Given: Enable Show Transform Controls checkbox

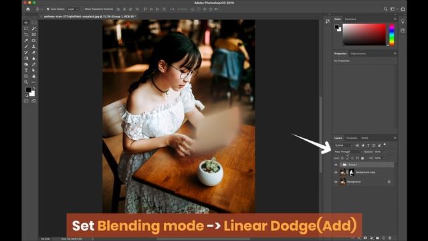Looking at the screenshot, I should [82, 9].
